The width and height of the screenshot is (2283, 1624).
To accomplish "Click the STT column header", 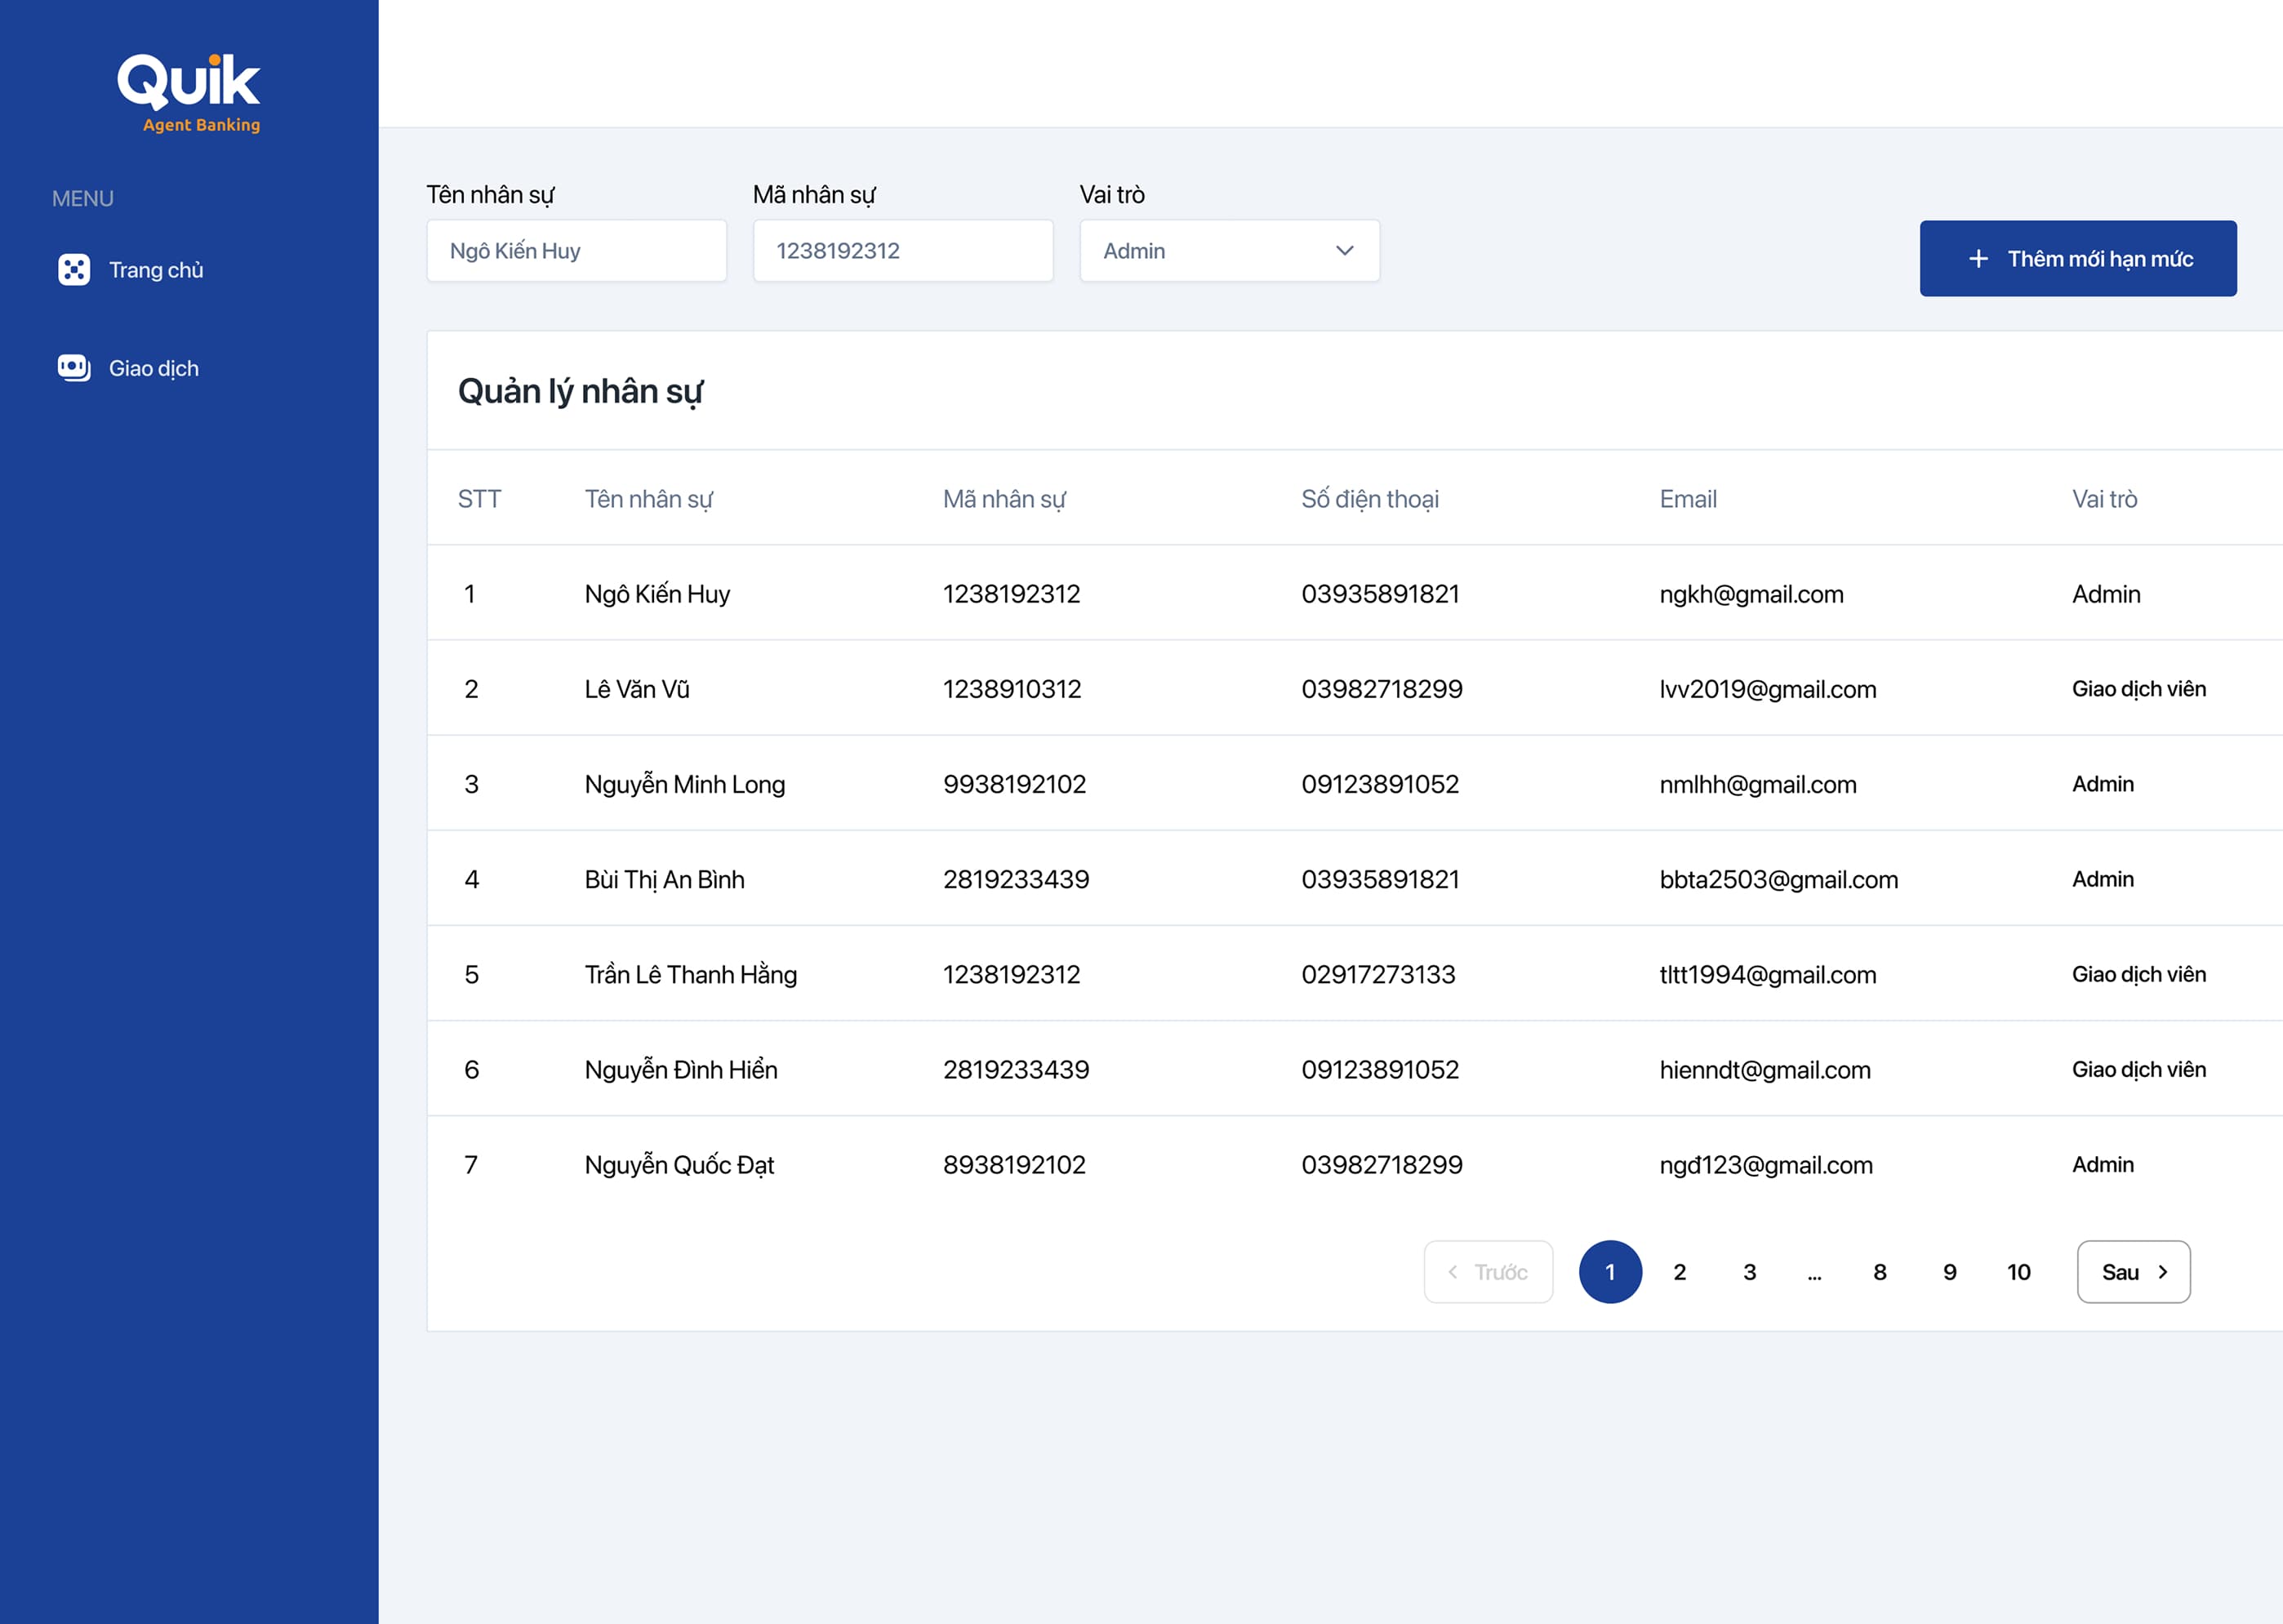I will pos(480,499).
